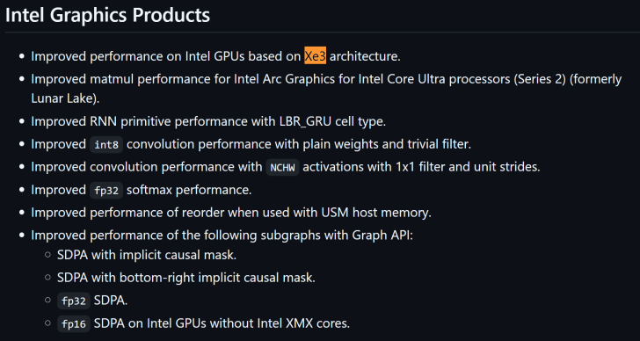
Task: Click the Intel Graphics Products heading
Action: 108,15
